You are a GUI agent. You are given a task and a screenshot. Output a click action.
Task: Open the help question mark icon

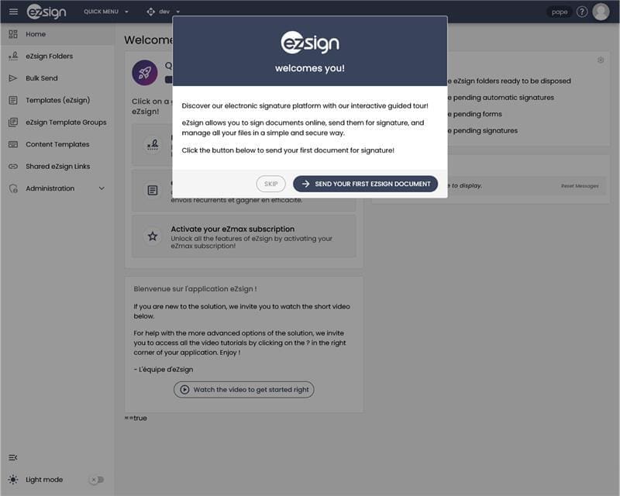582,12
